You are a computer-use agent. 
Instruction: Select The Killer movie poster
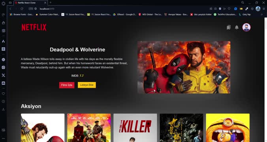(x=135, y=128)
